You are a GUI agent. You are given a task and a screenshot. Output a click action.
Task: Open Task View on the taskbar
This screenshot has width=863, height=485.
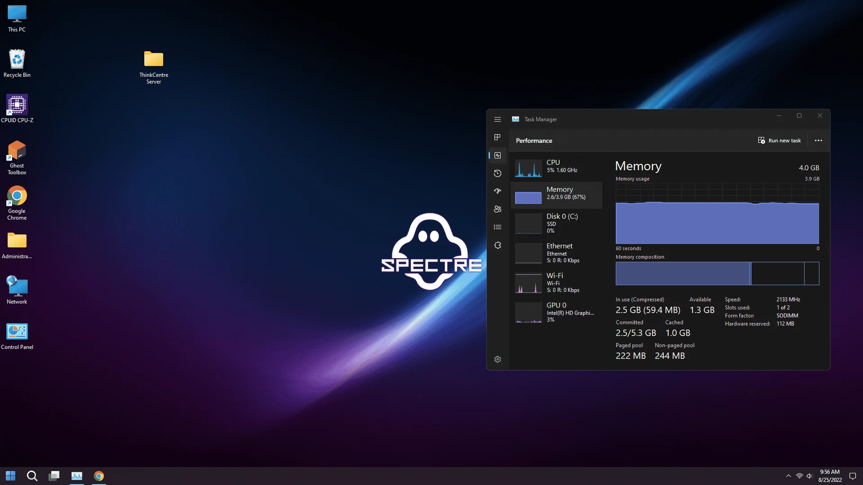click(54, 476)
